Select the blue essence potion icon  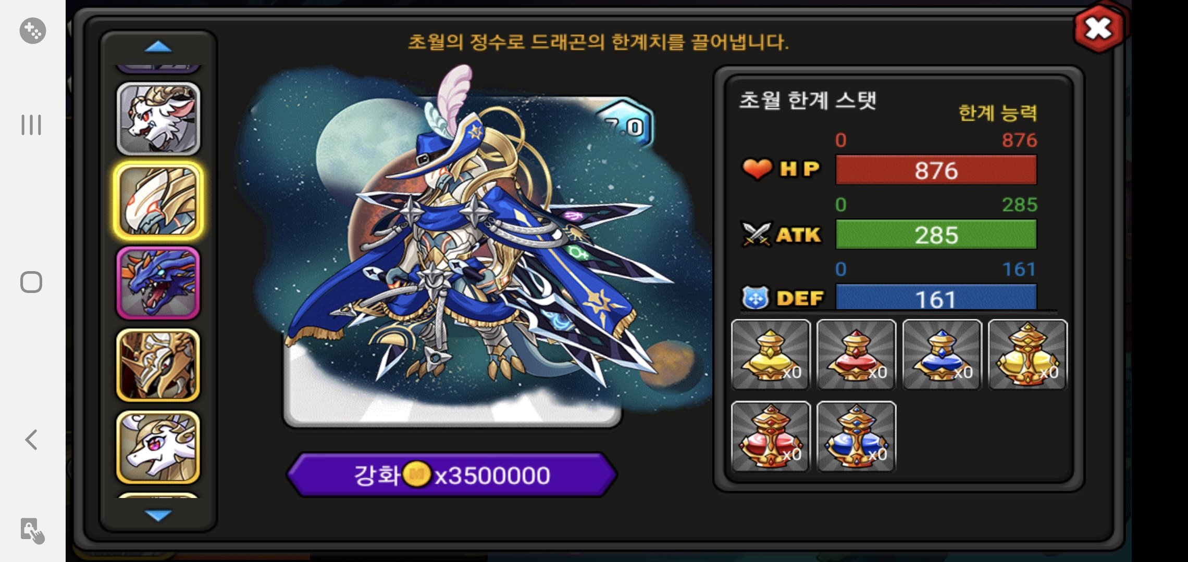pyautogui.click(x=942, y=355)
